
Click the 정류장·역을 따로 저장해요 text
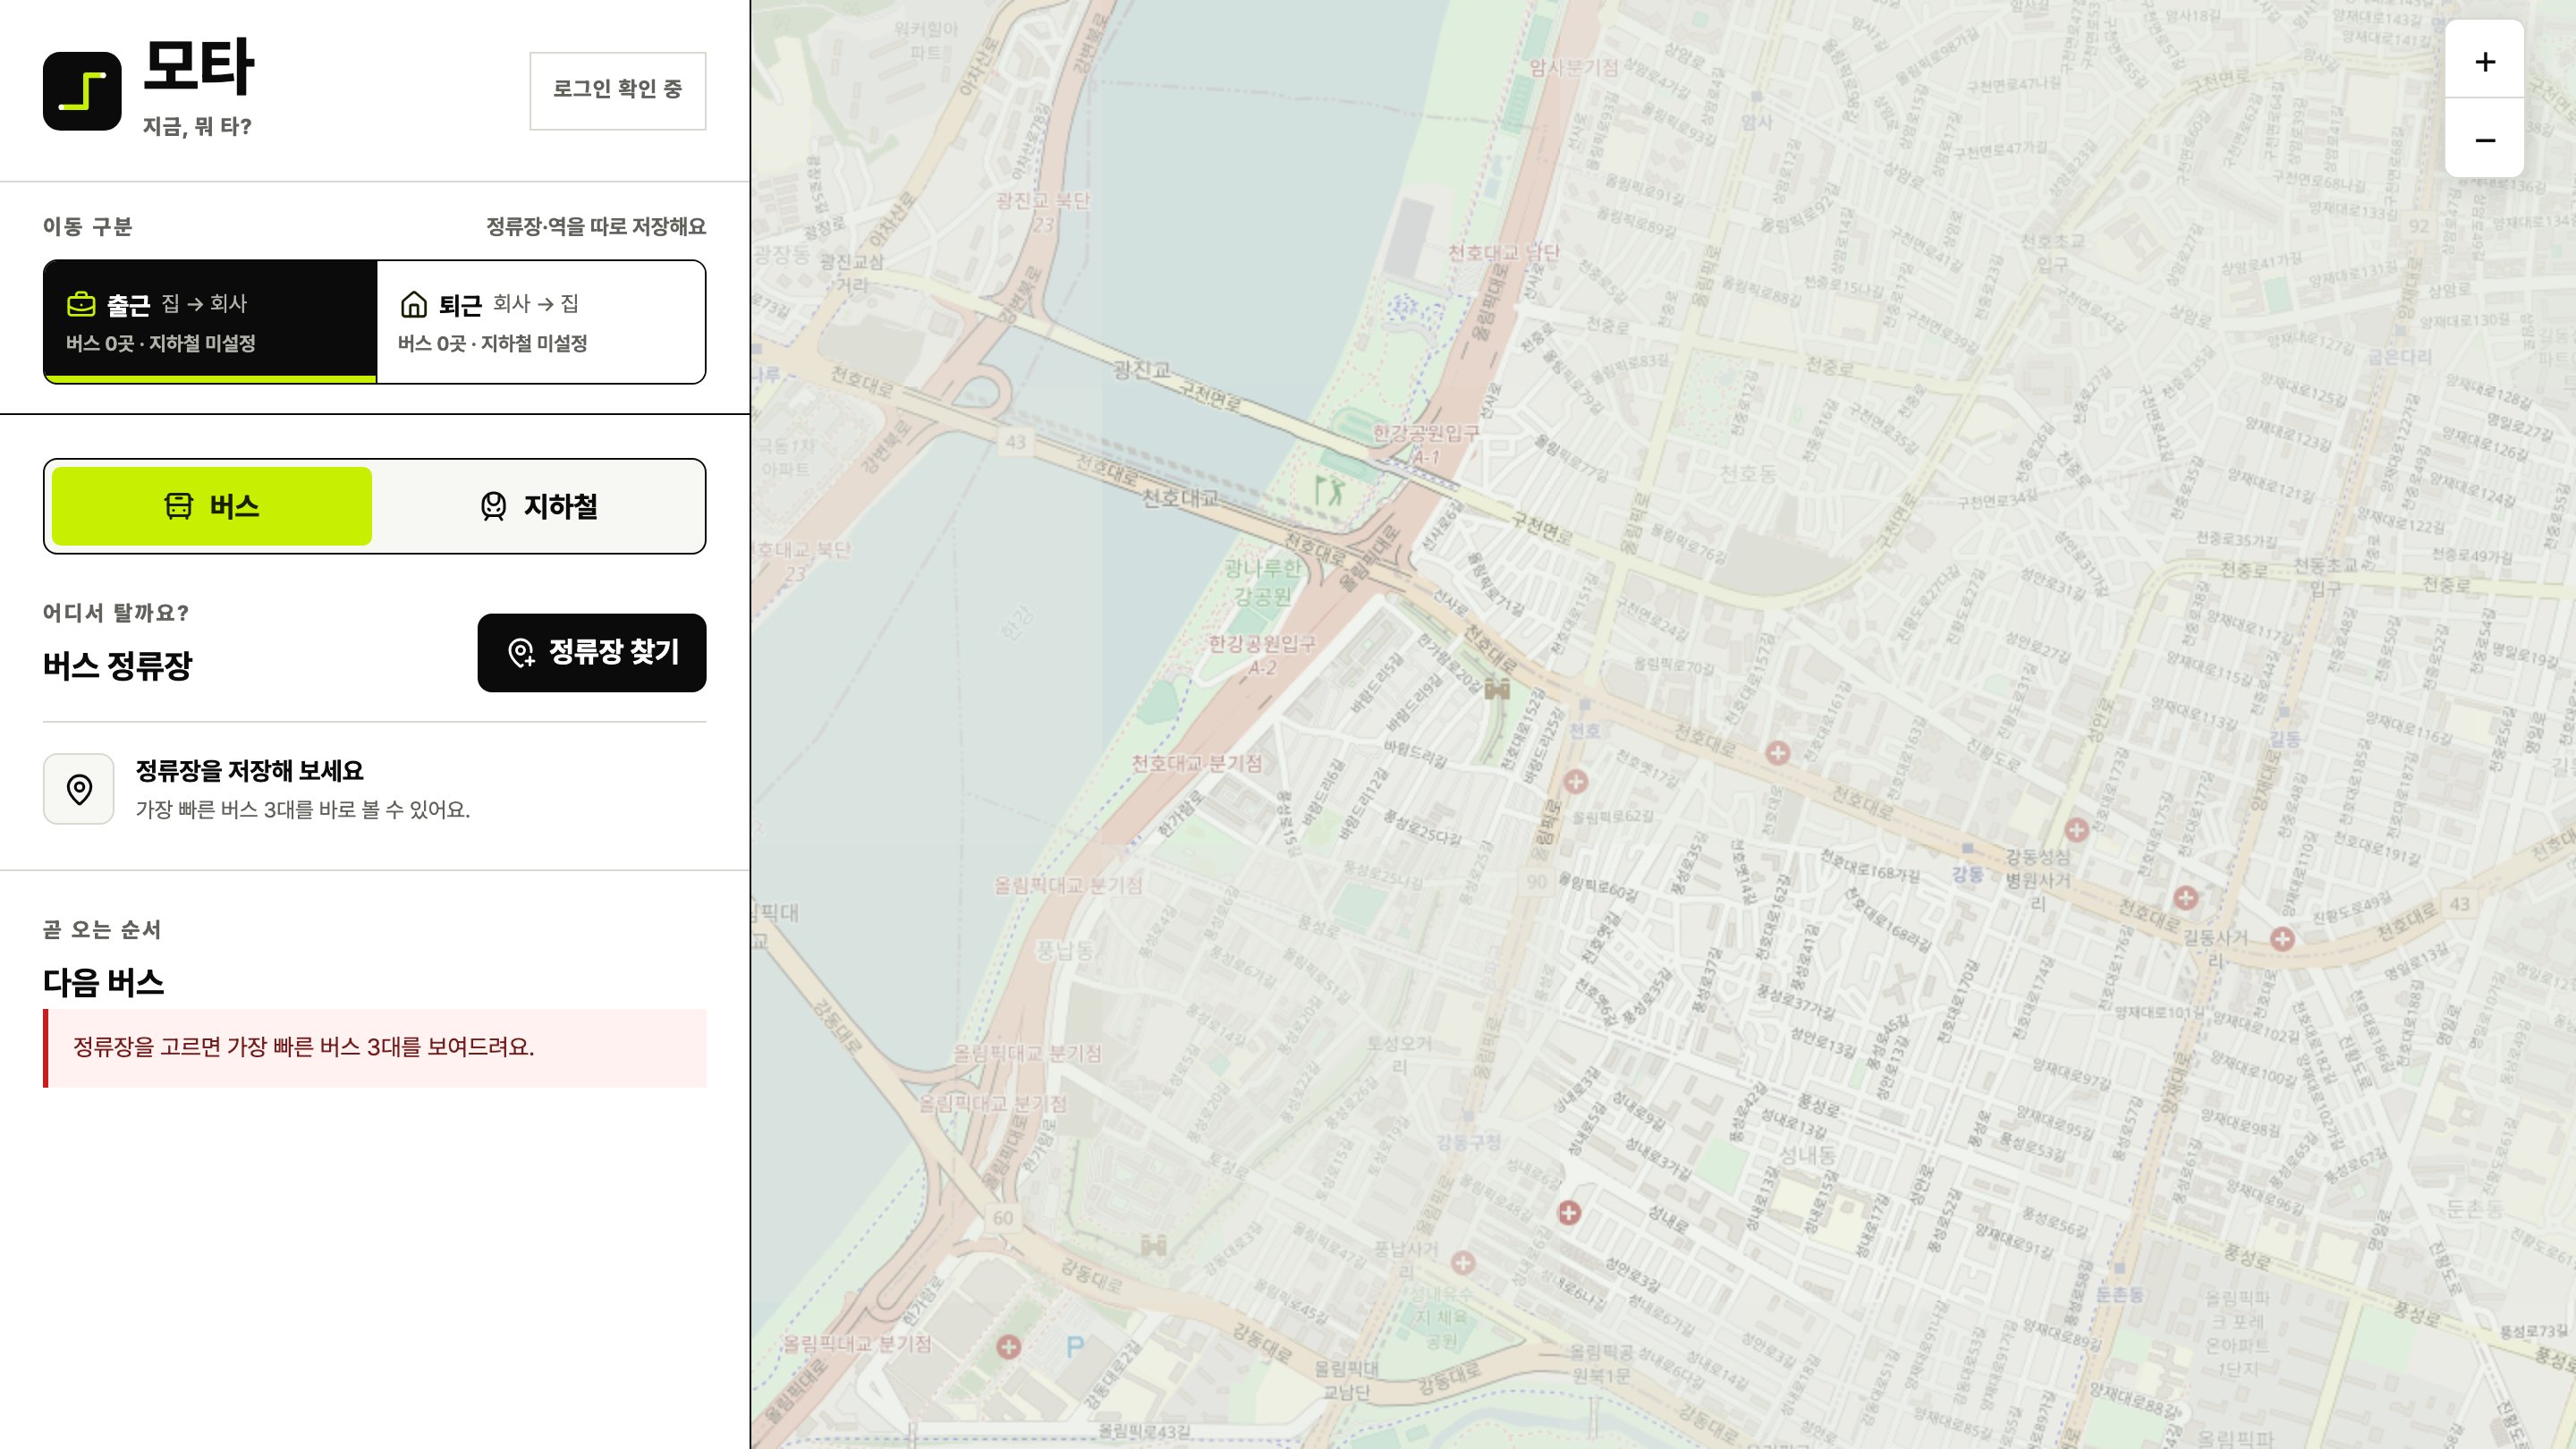(x=596, y=227)
